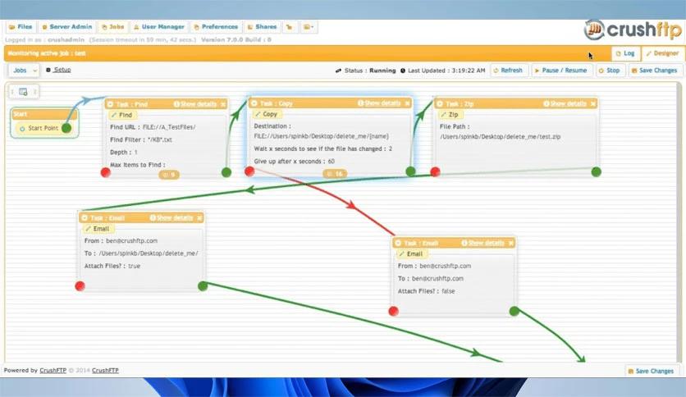Click the Copy task item counter badge
The height and width of the screenshot is (397, 686).
pyautogui.click(x=335, y=174)
